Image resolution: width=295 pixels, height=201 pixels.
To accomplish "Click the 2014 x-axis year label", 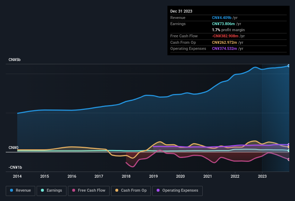I will (17, 176).
